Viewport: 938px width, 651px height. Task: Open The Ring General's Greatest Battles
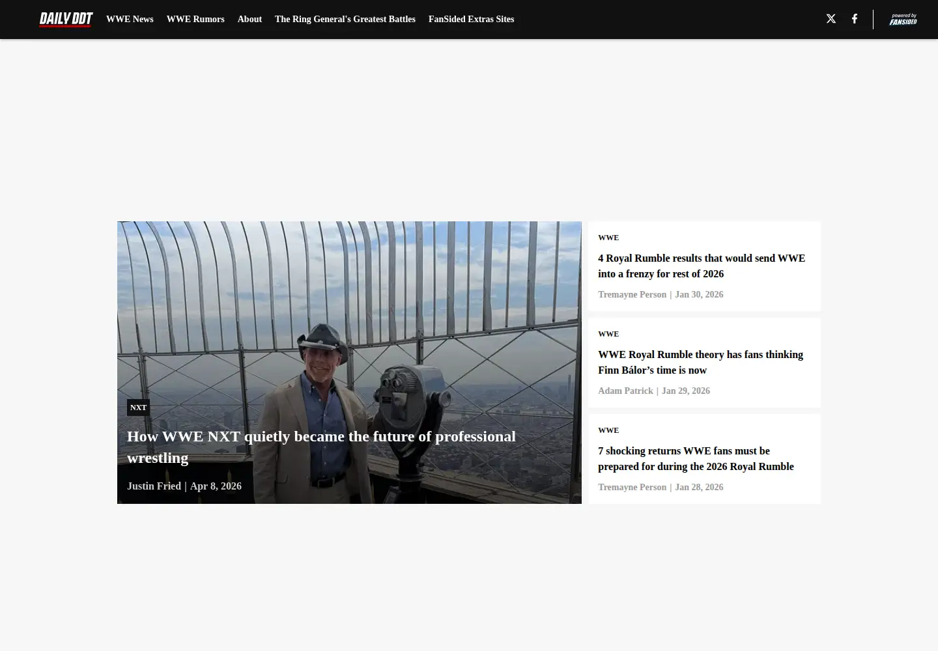tap(345, 20)
